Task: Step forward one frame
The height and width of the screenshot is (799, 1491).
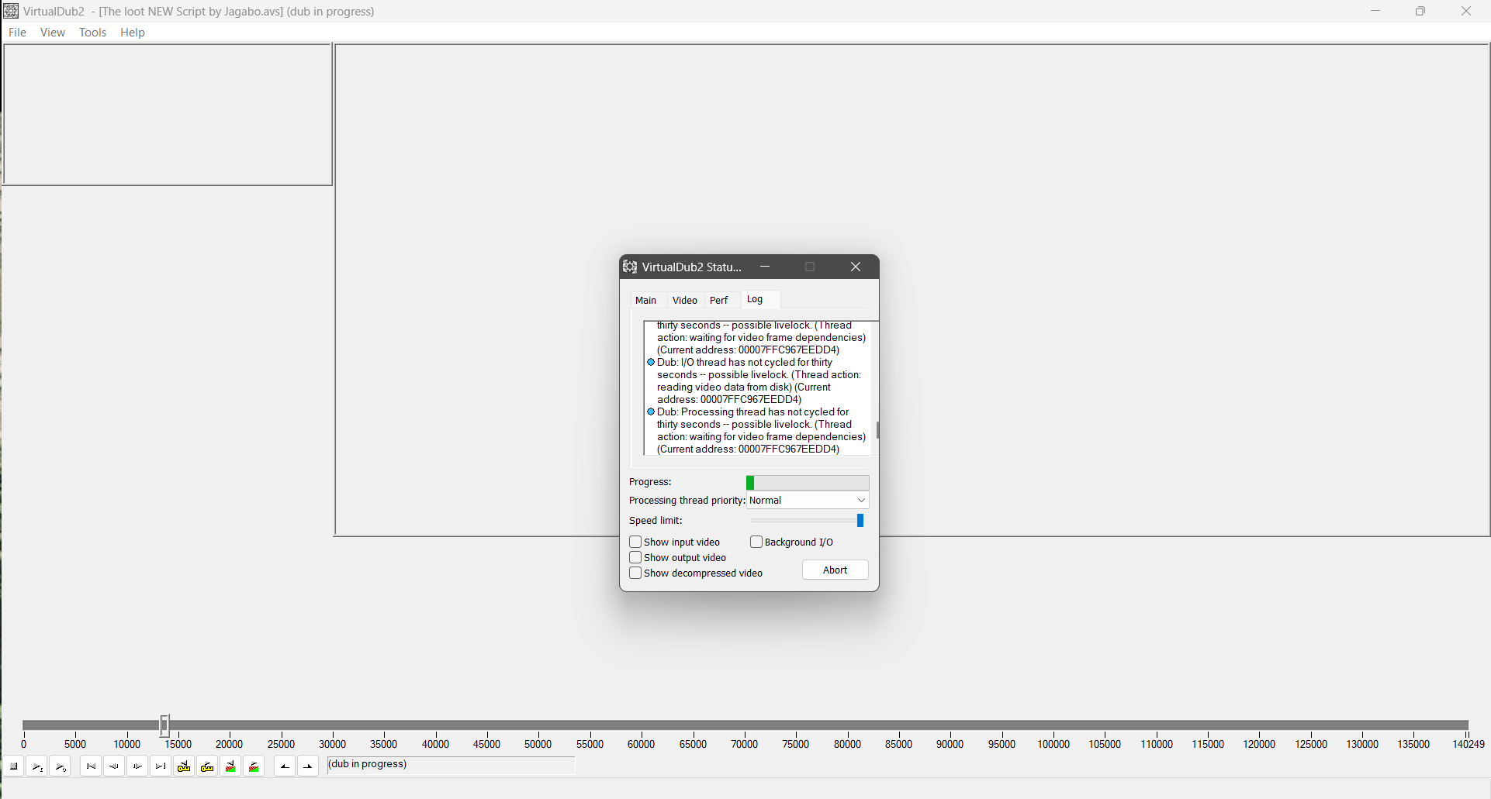Action: coord(137,766)
